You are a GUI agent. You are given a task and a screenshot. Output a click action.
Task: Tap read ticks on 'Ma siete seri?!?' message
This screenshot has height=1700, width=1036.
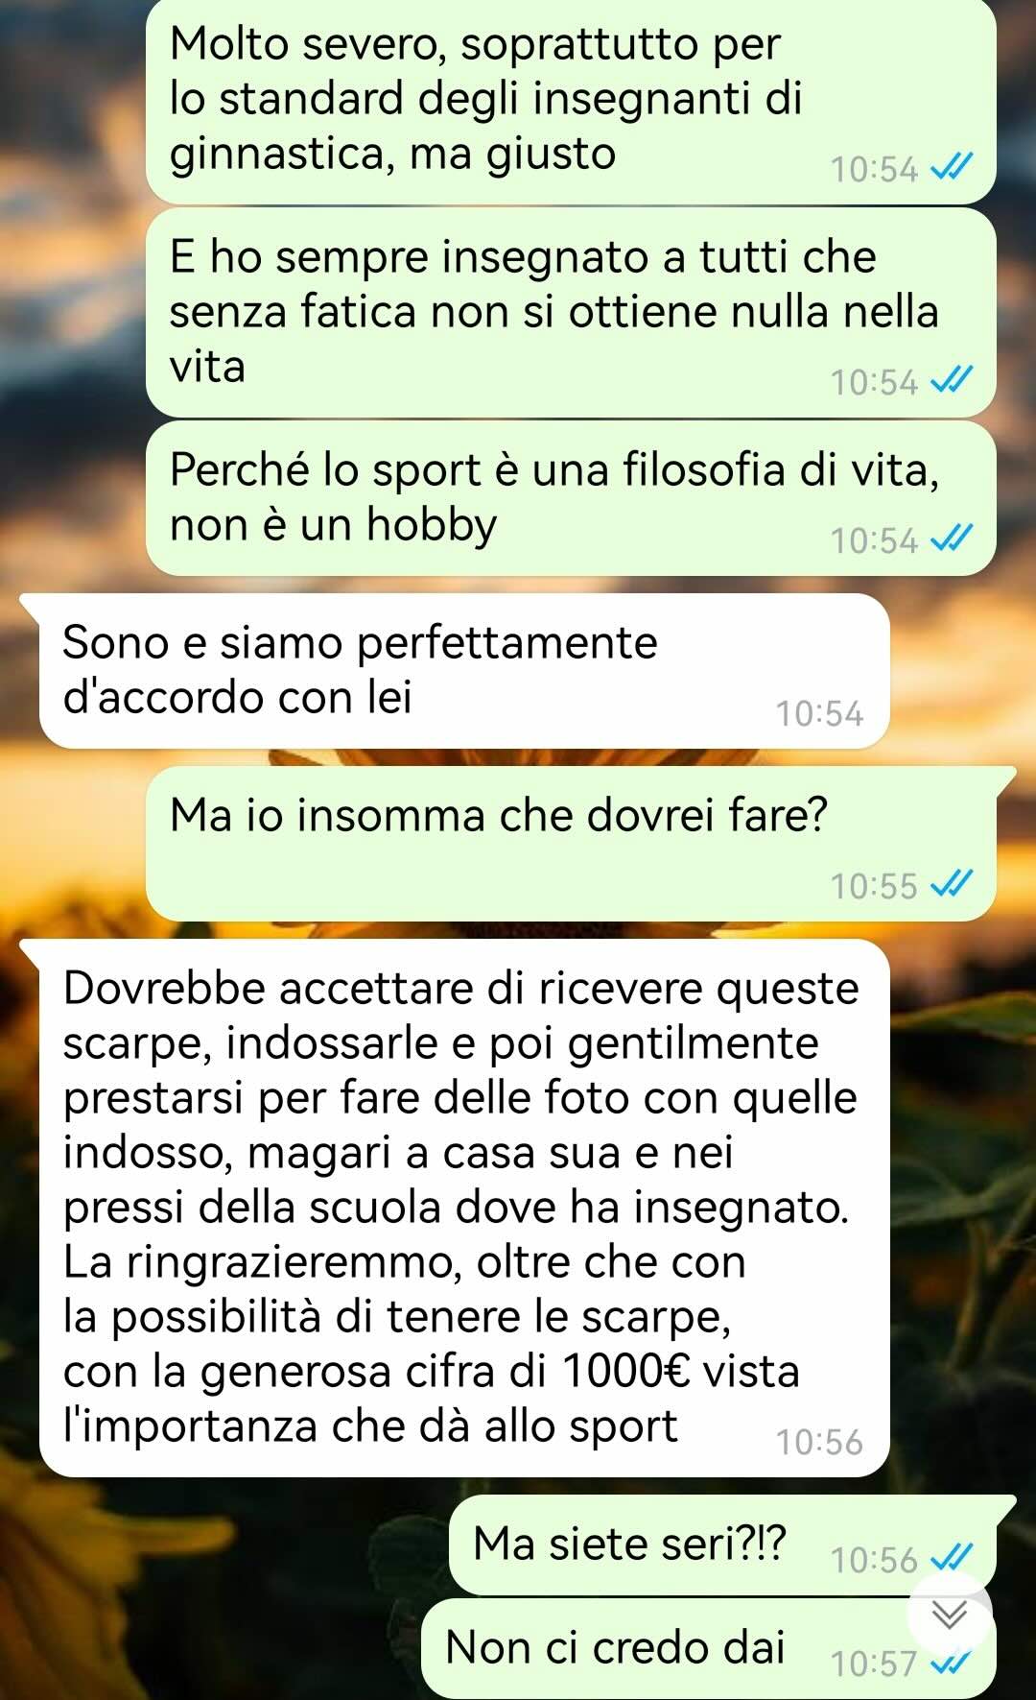click(953, 1560)
